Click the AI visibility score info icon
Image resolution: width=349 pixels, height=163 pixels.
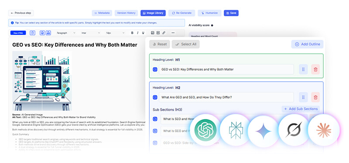(x=212, y=25)
